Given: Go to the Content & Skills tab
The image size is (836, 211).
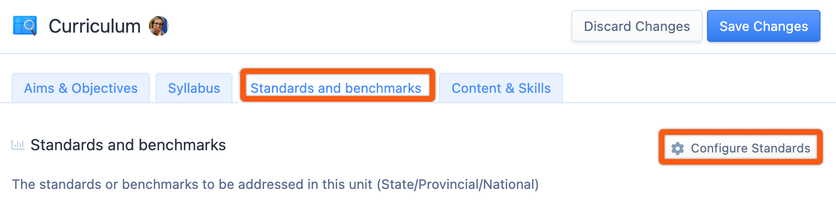Looking at the screenshot, I should [x=501, y=88].
